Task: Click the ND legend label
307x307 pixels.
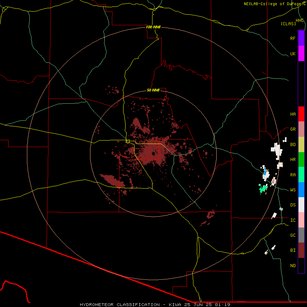Action: point(293,266)
